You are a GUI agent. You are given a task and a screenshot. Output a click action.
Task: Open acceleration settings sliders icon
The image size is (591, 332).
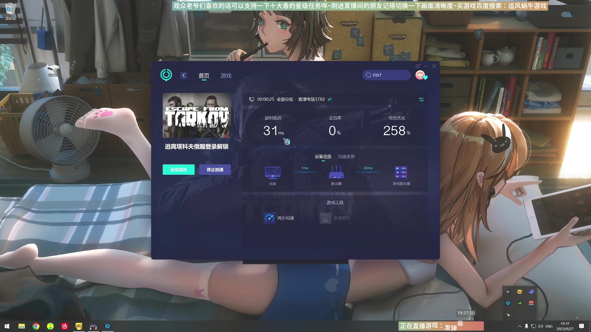[421, 99]
